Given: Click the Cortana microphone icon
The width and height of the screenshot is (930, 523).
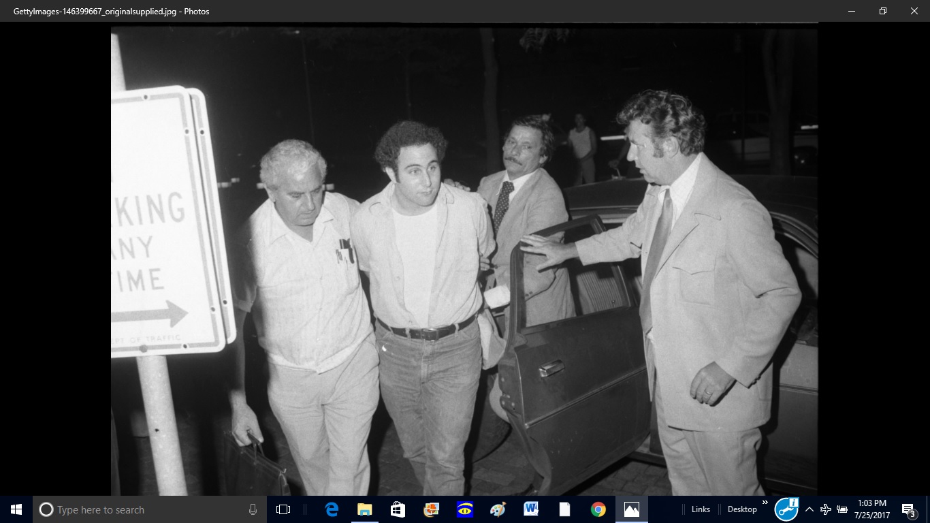Looking at the screenshot, I should 253,509.
